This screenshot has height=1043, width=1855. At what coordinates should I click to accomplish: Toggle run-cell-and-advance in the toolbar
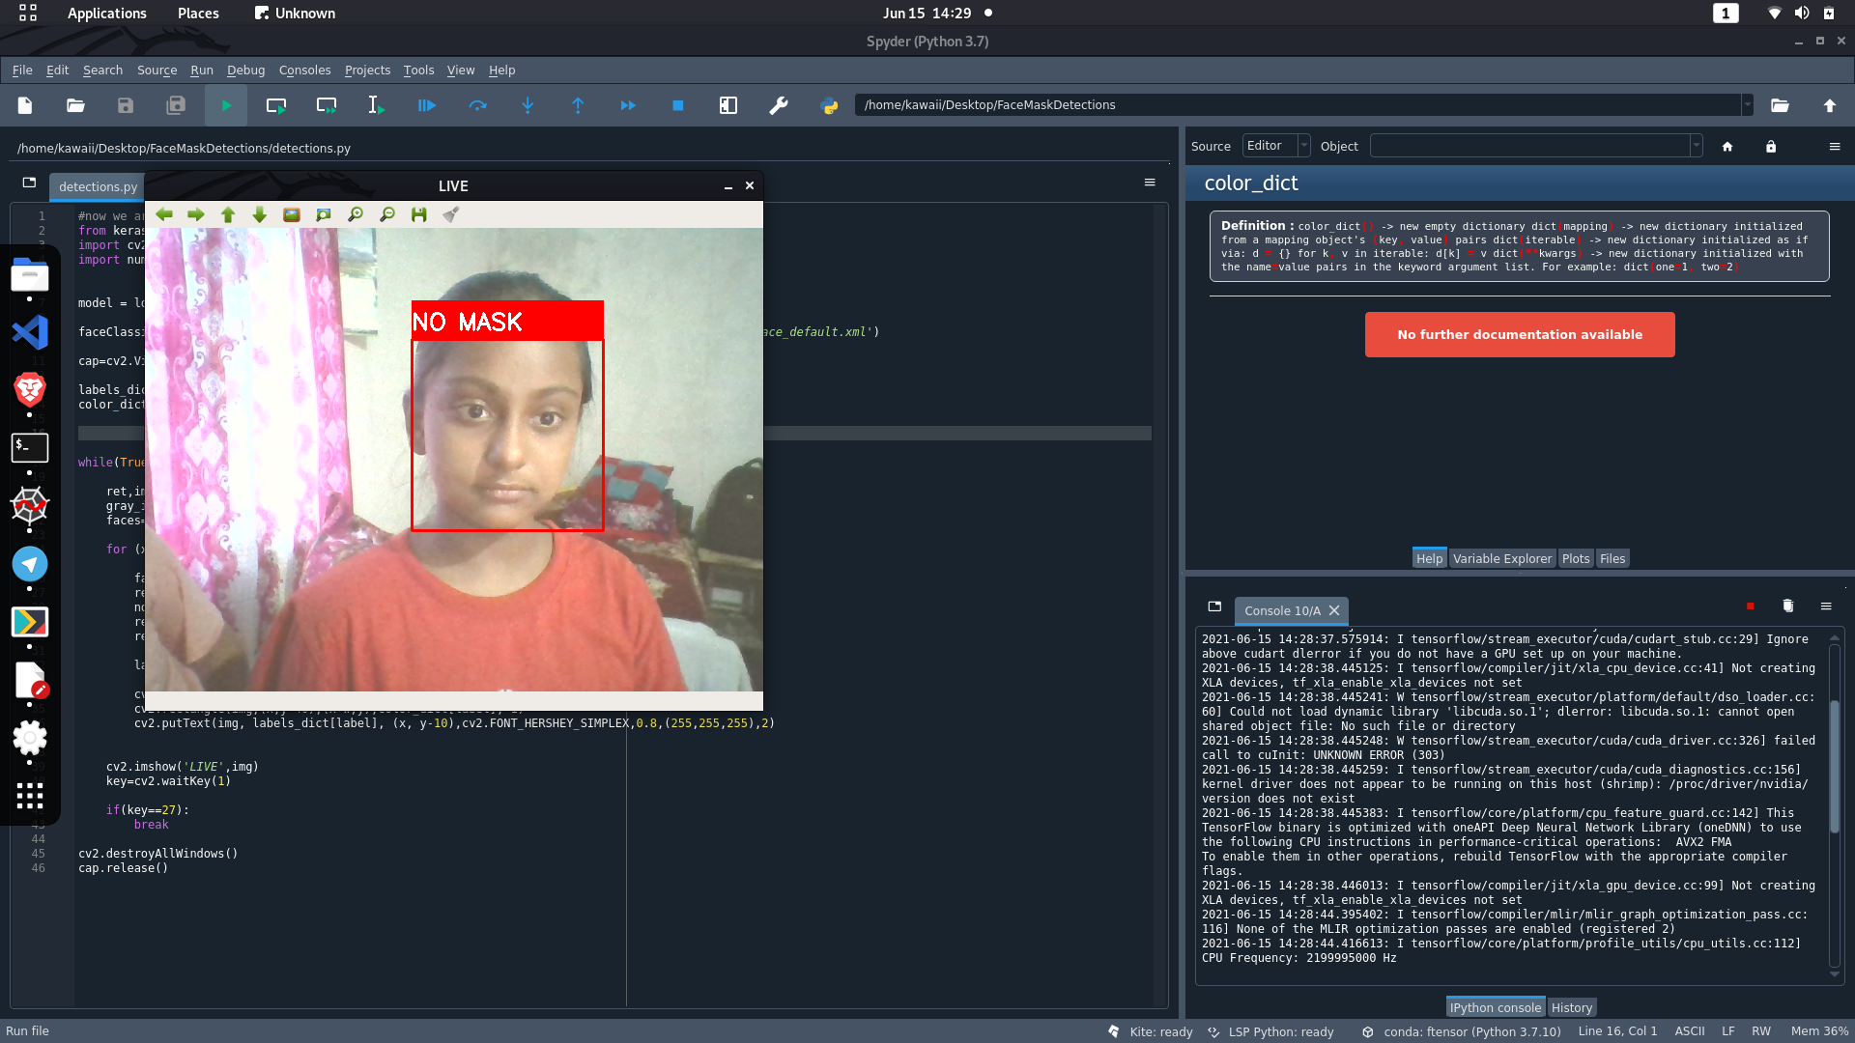tap(326, 105)
